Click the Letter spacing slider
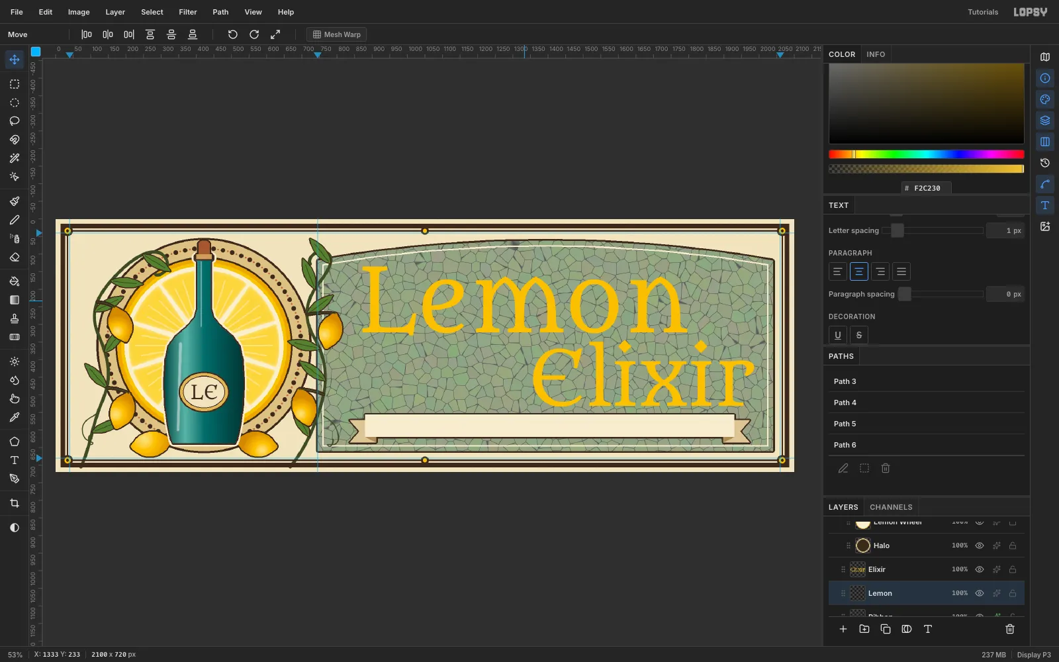This screenshot has width=1059, height=662. coord(932,230)
